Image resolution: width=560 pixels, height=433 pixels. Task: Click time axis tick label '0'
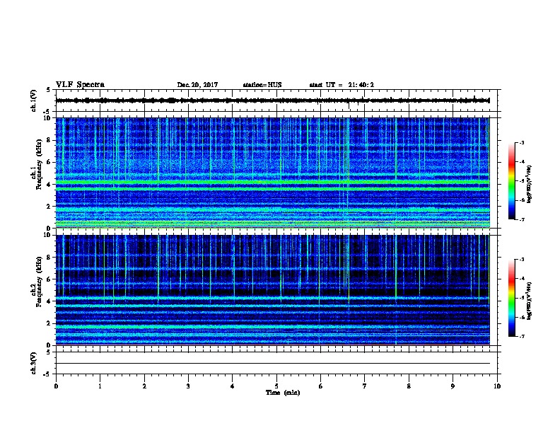tap(56, 386)
